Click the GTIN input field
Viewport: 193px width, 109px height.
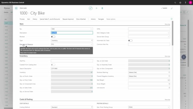[x=149, y=29]
